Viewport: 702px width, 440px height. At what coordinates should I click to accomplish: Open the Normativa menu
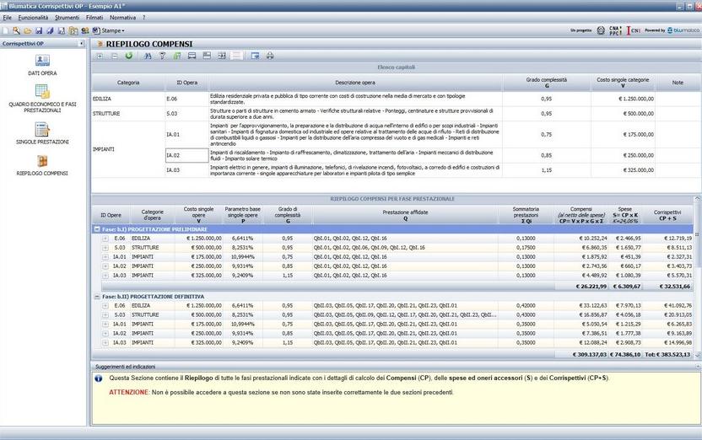click(122, 17)
